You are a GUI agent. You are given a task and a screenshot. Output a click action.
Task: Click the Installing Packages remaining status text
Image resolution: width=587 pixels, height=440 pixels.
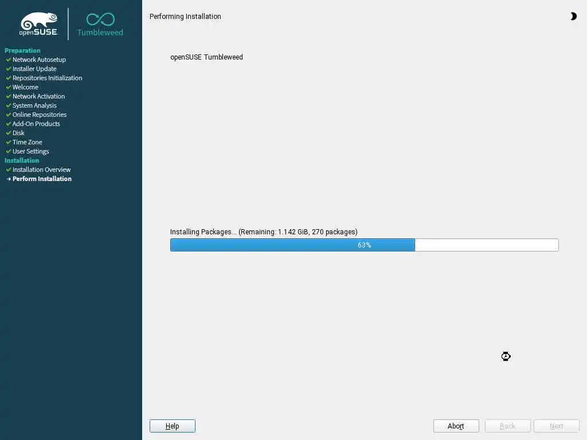pyautogui.click(x=264, y=232)
